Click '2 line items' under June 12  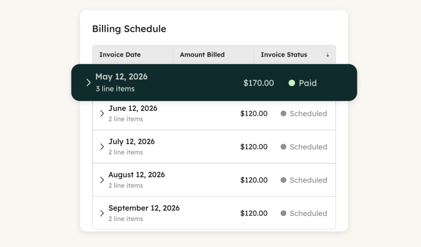point(126,119)
